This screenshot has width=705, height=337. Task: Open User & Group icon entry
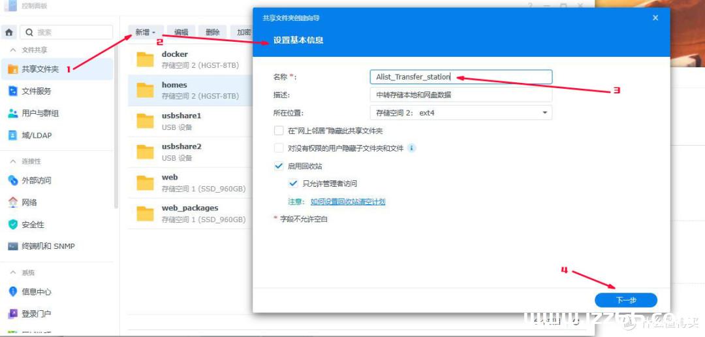point(13,114)
